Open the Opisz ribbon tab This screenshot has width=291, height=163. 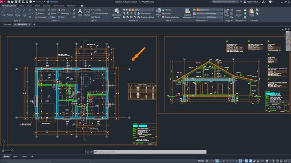[x=30, y=6]
